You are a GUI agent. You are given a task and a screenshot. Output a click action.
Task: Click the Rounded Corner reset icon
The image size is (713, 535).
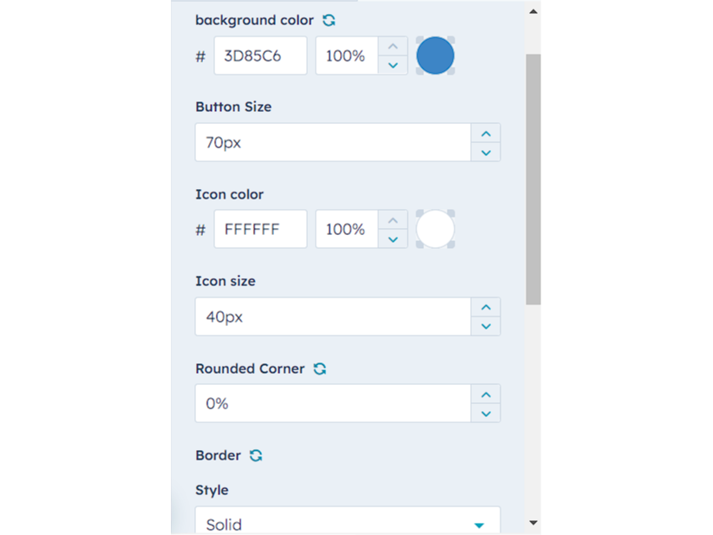[319, 369]
